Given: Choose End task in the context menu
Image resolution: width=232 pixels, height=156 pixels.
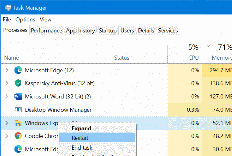Looking at the screenshot, I should [97, 148].
